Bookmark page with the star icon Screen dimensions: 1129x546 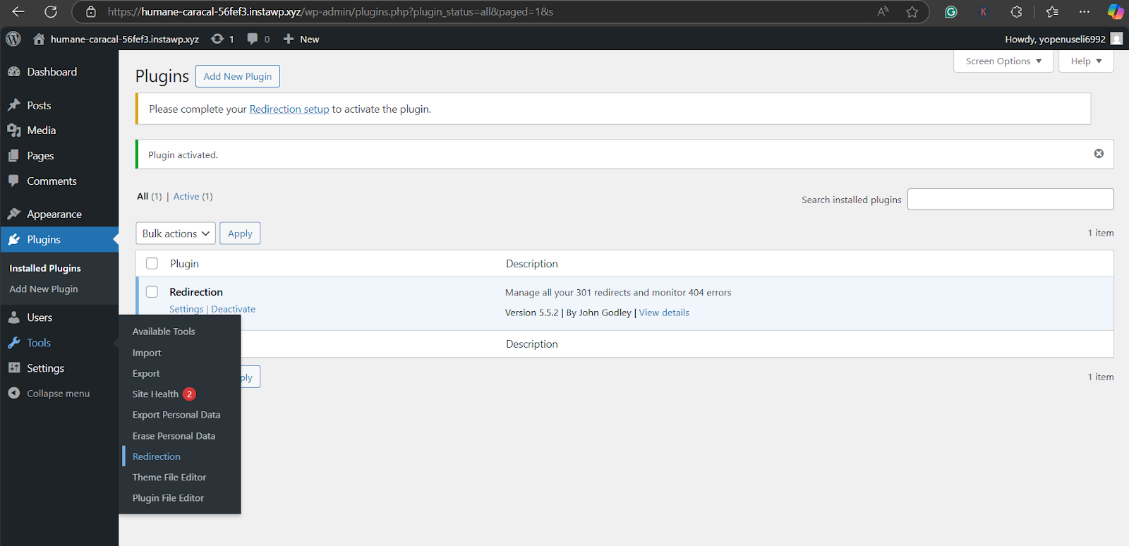coord(912,12)
